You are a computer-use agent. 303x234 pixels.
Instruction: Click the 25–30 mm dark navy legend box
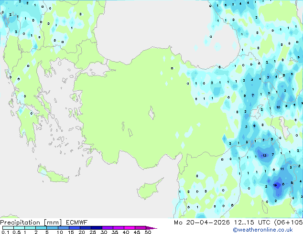tap(96, 228)
